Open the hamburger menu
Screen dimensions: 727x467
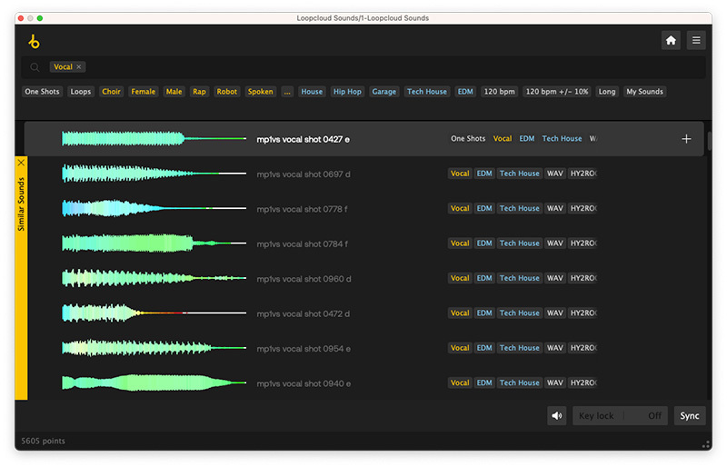[x=695, y=40]
